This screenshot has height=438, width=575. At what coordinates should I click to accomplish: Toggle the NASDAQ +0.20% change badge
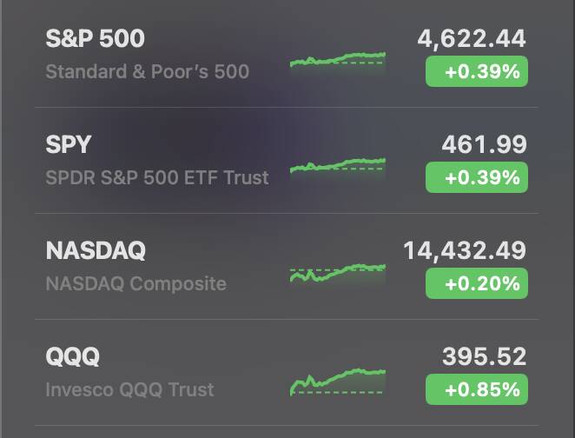[x=477, y=283]
